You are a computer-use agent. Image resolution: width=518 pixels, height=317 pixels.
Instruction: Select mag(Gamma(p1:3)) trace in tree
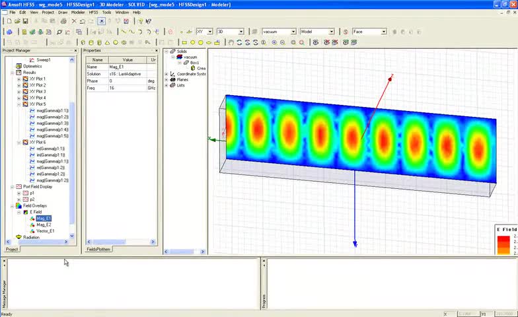tap(53, 123)
